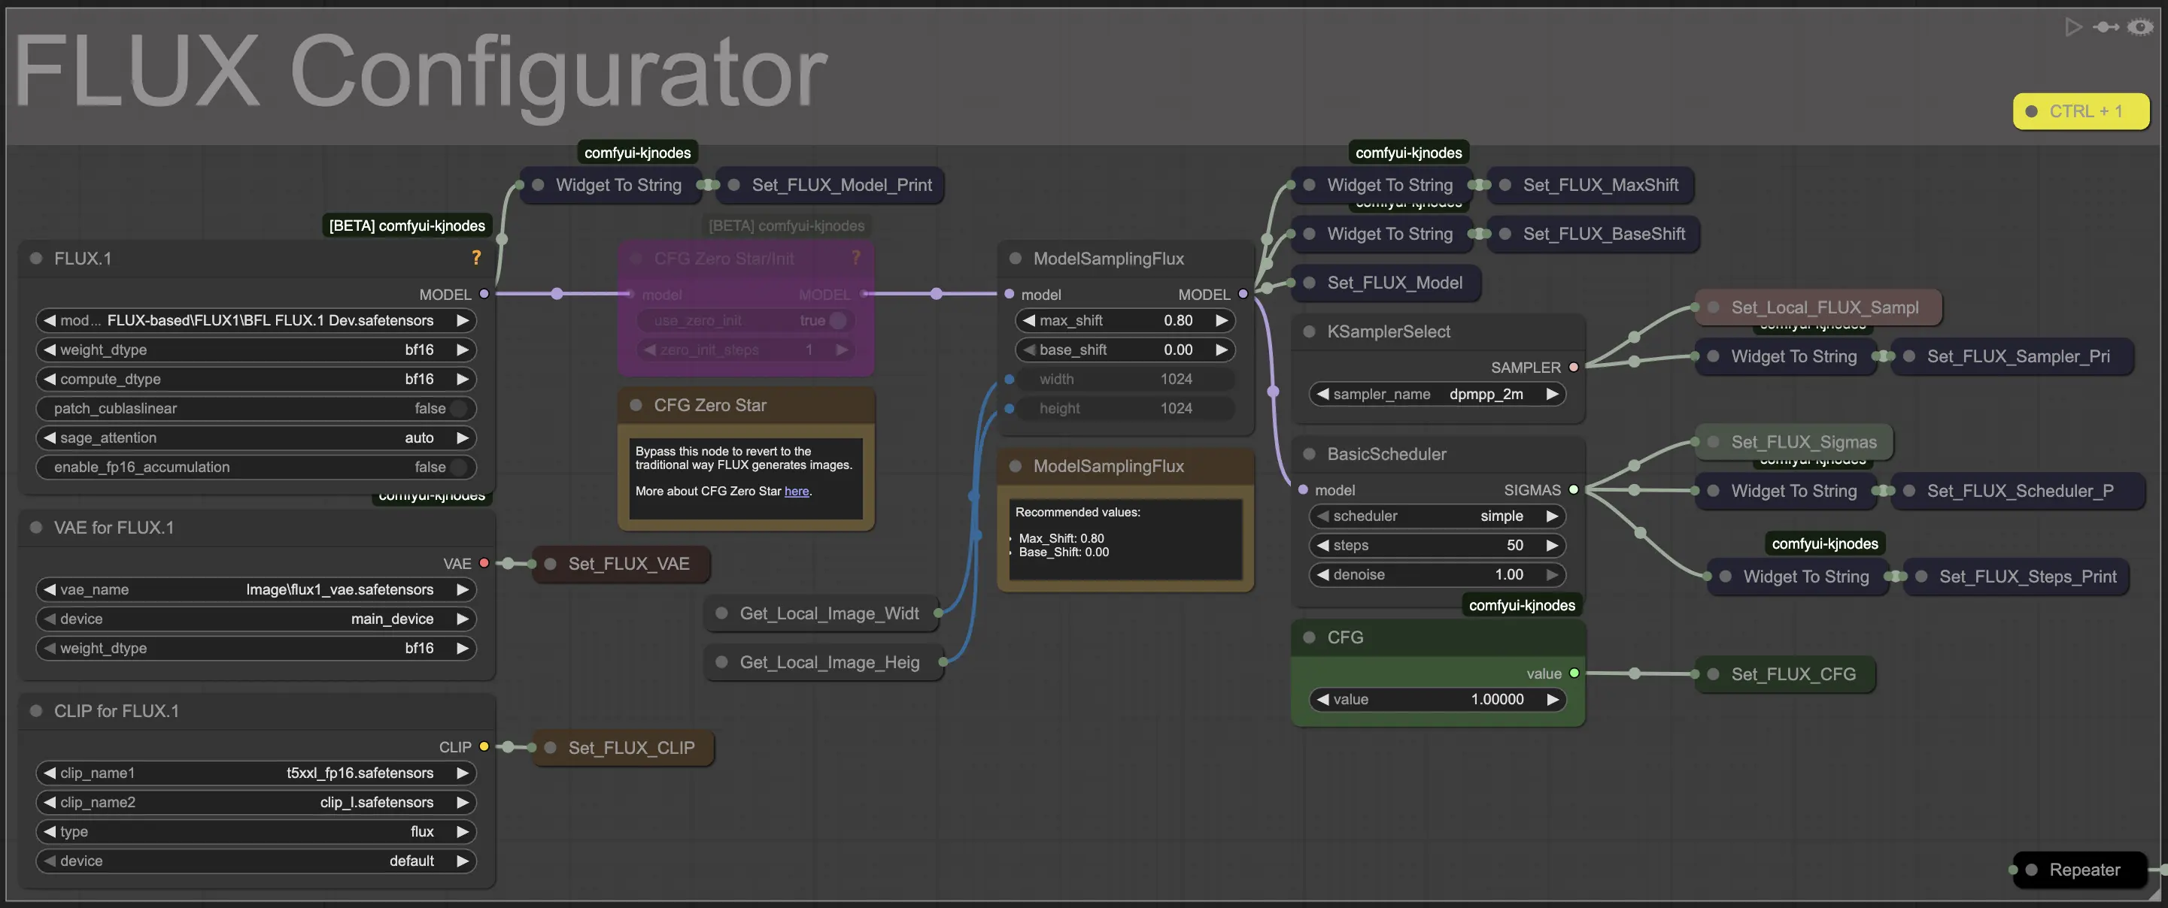
Task: Toggle the group mute eye icon
Action: (2140, 27)
